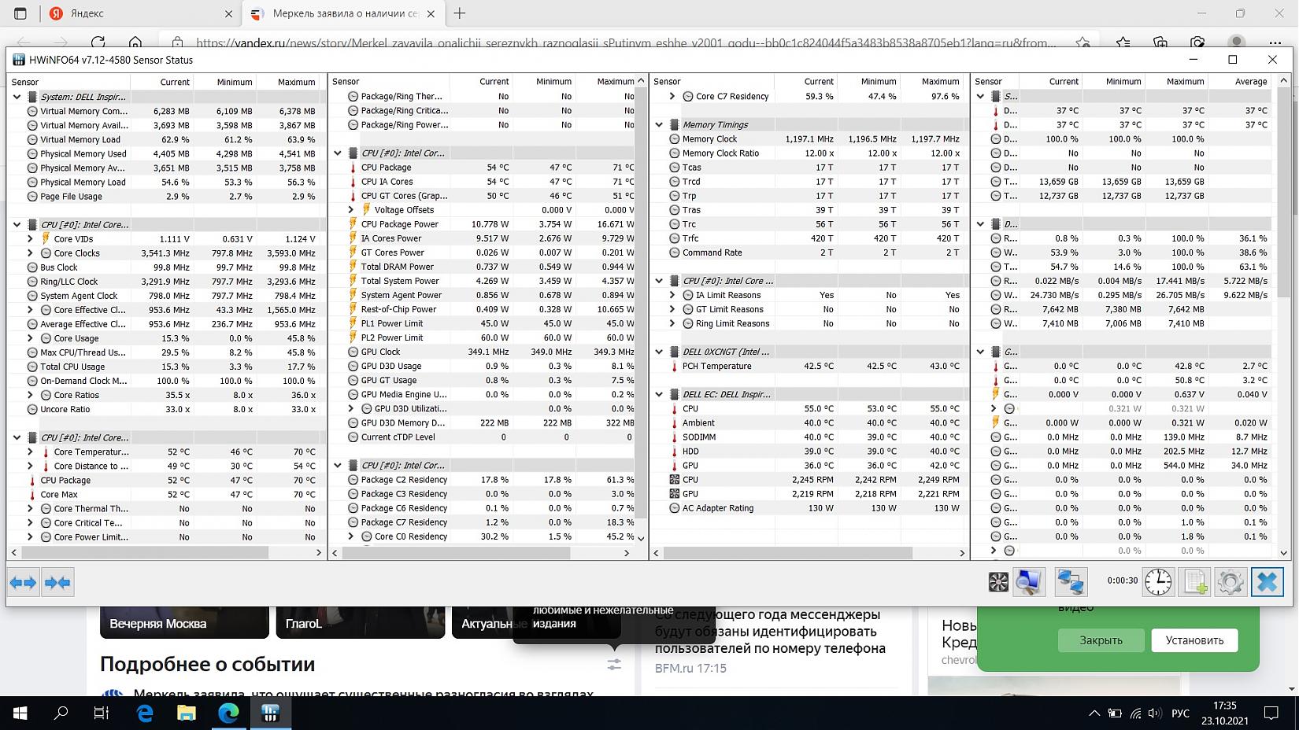Collapse the System: DELL Inspir... sensor group

pos(17,97)
